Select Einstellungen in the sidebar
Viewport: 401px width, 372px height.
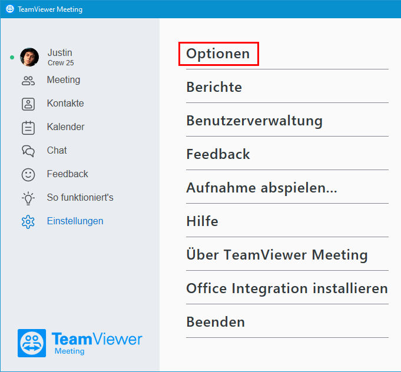75,221
